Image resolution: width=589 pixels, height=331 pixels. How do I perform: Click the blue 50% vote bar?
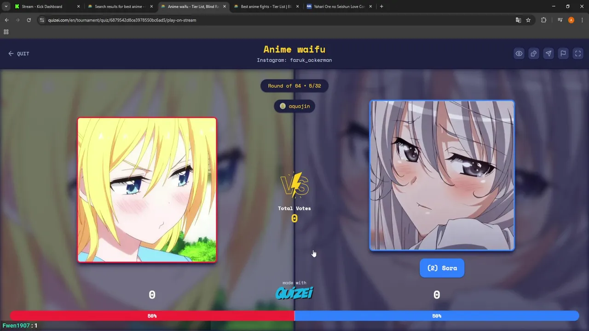437,316
